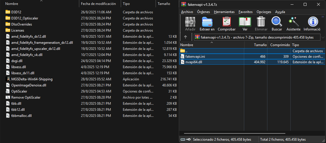Expand the archive path dropdown arrow

[x=323, y=37]
